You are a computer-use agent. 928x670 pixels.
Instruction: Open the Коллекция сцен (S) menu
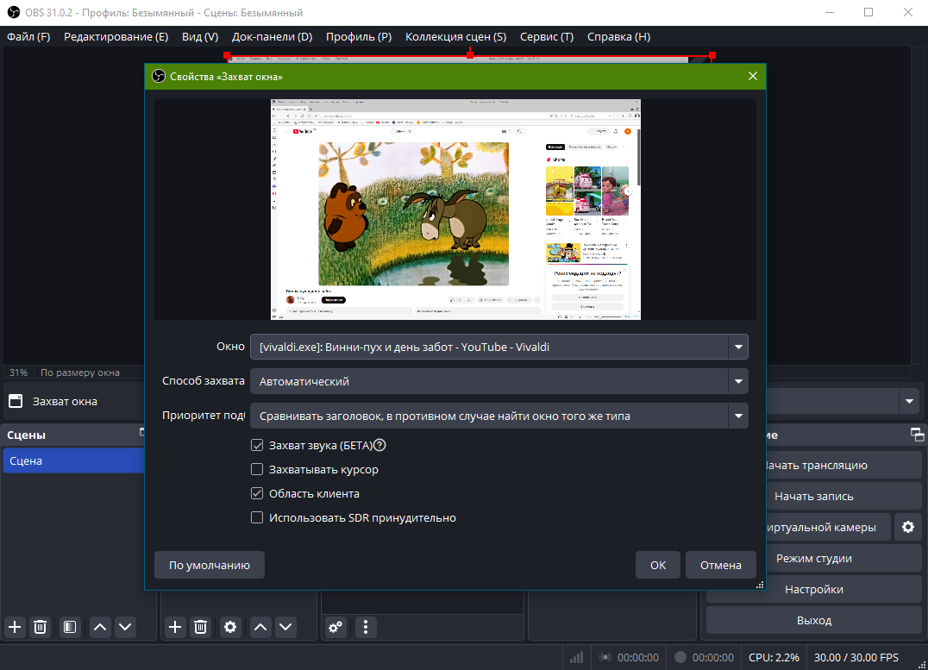pyautogui.click(x=455, y=37)
